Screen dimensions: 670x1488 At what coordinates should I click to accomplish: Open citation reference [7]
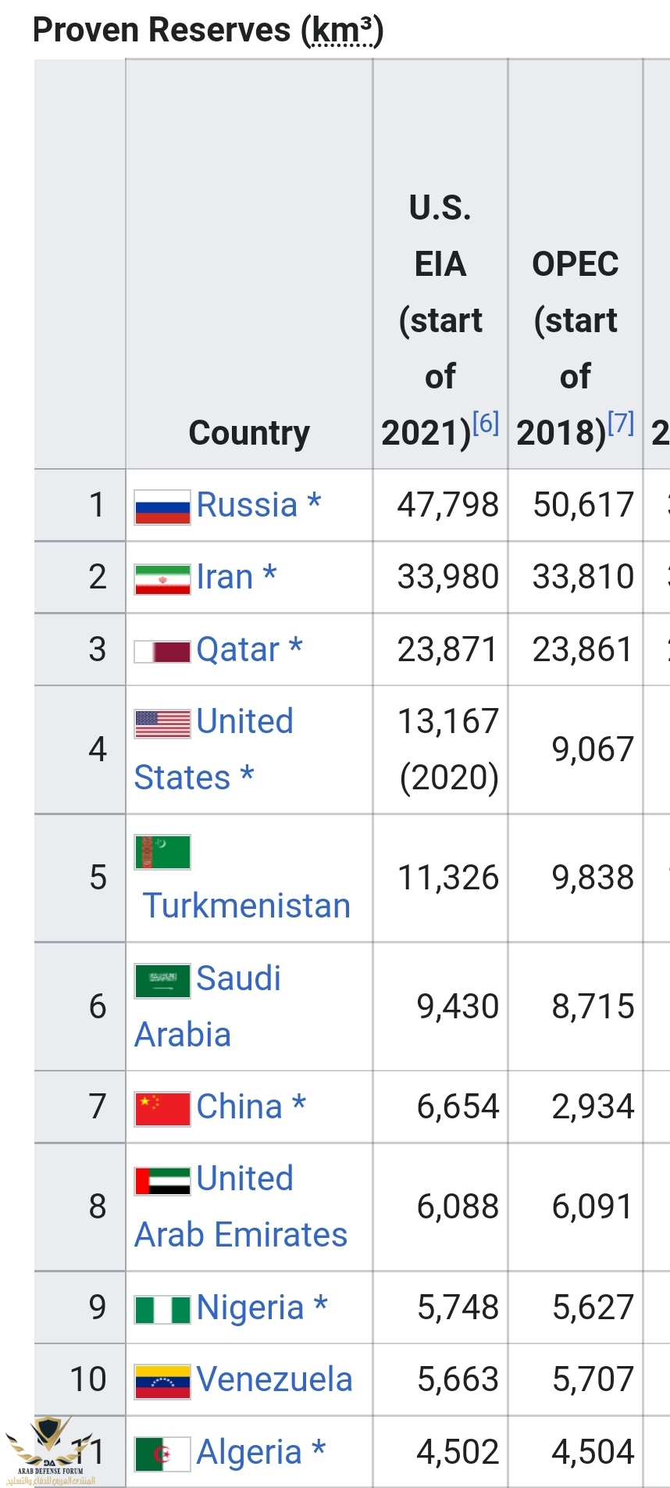pyautogui.click(x=621, y=424)
